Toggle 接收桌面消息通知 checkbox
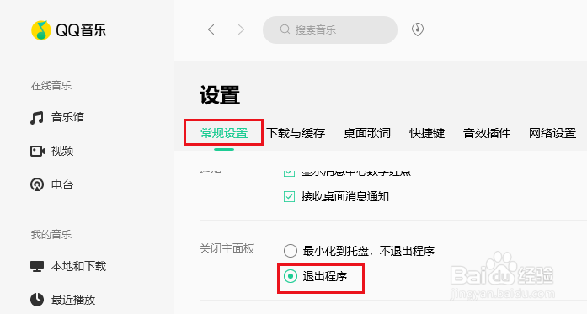587x314 pixels. point(289,196)
